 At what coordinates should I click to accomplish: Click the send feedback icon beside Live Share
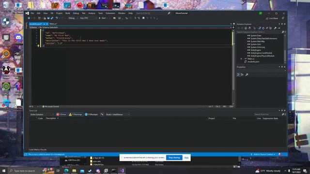283,18
